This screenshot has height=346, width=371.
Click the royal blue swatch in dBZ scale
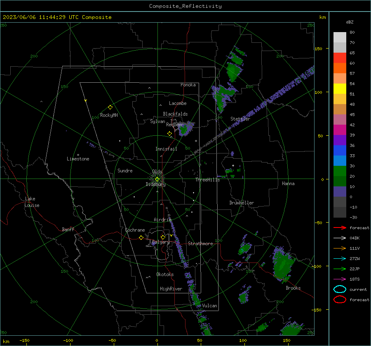click(340, 151)
